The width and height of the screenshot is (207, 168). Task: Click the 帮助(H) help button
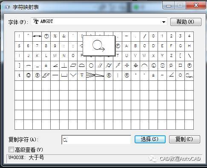(x=186, y=22)
